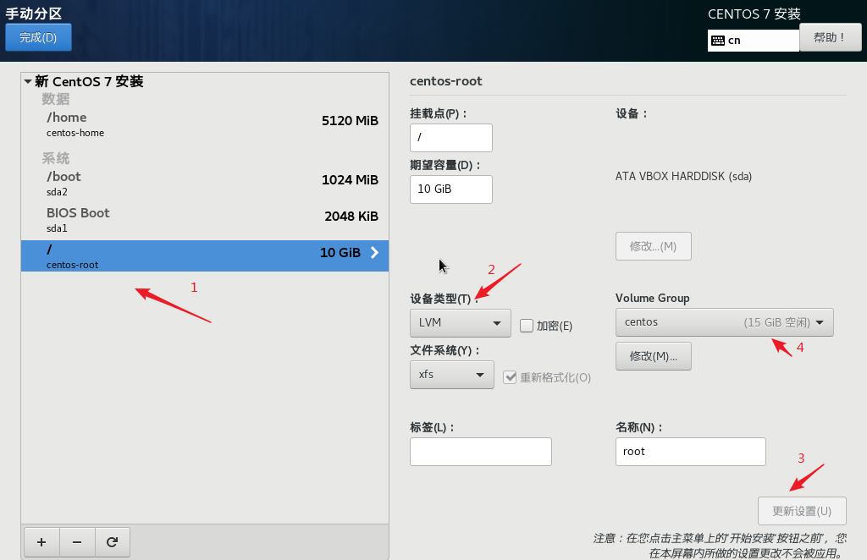Click the cn keyboard layout selector
This screenshot has height=560, width=867.
click(753, 41)
